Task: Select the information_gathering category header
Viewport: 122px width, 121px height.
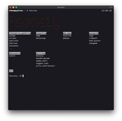Action: 20,33
